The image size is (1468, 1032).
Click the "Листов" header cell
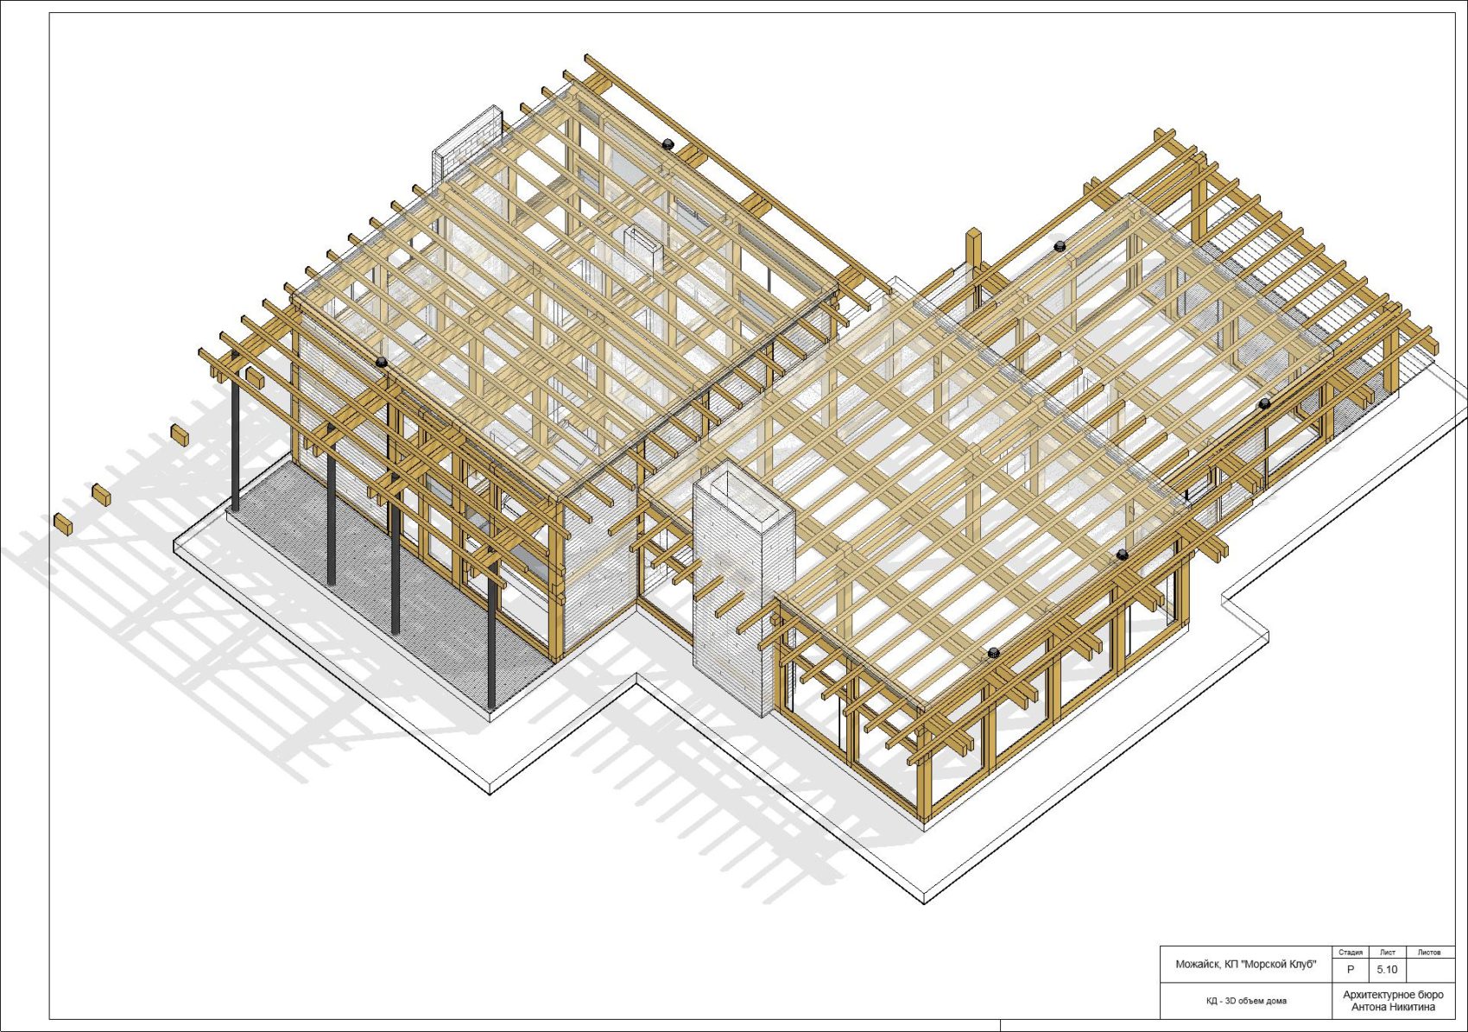[x=1429, y=952]
